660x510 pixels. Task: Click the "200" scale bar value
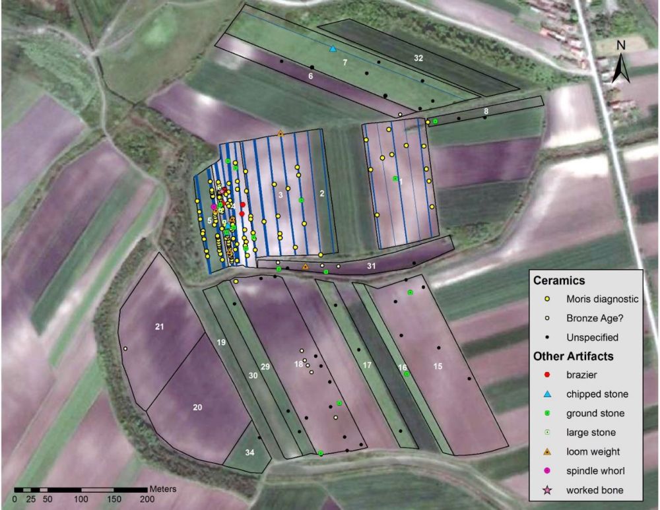[147, 499]
